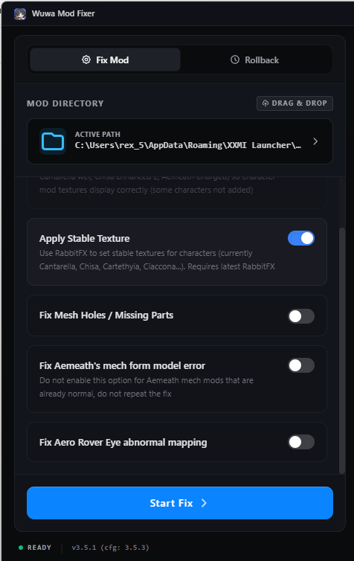Disable the Apply Stable Texture toggle
Image resolution: width=354 pixels, height=561 pixels.
(301, 238)
